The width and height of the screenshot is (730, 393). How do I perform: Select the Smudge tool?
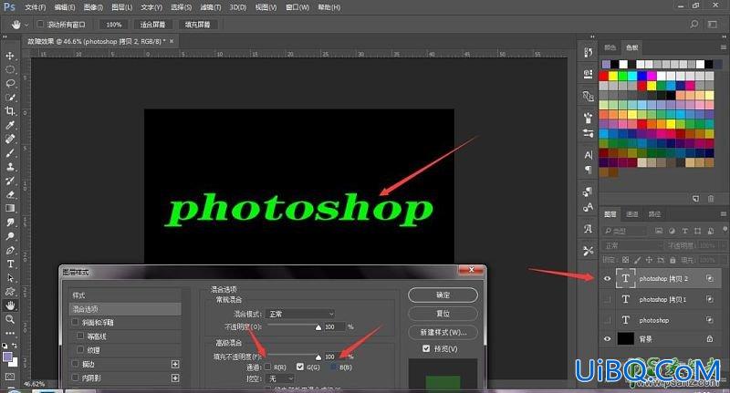10,222
